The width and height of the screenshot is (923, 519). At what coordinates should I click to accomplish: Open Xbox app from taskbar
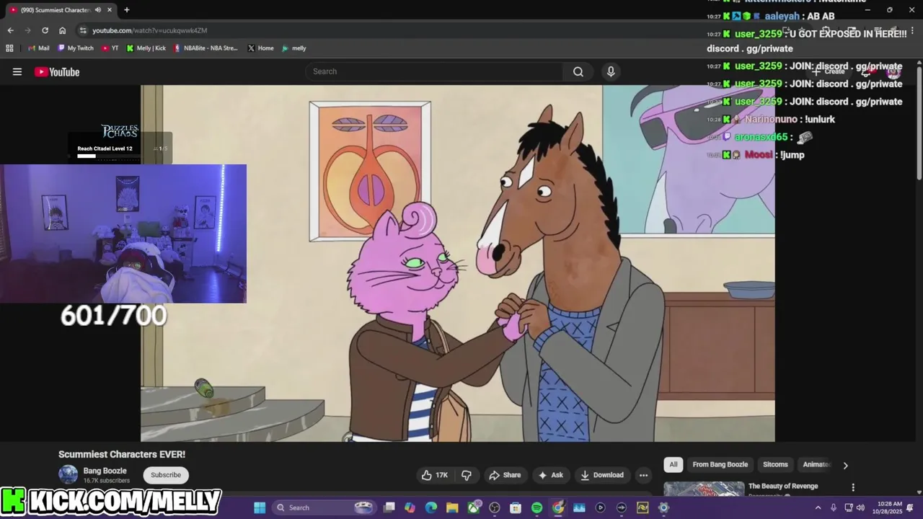pos(473,507)
